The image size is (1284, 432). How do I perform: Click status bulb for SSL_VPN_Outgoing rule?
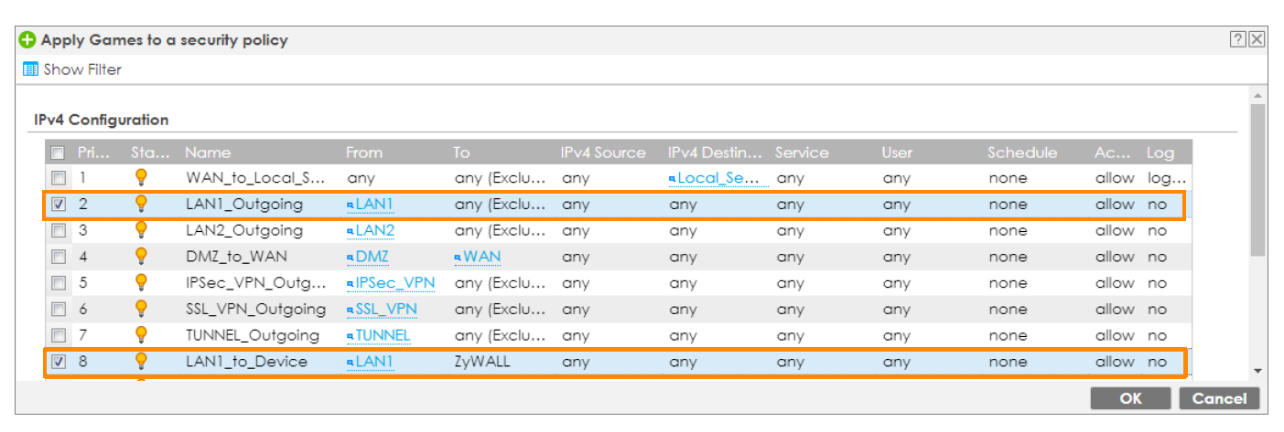coord(141,309)
